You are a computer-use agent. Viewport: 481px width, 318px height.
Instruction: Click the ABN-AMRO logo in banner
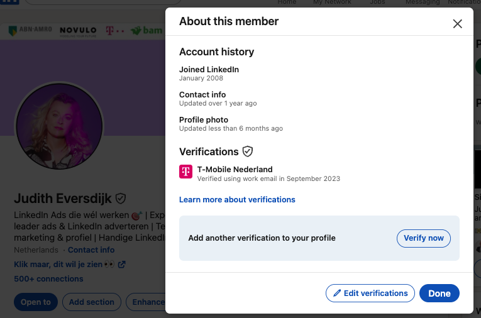click(30, 30)
